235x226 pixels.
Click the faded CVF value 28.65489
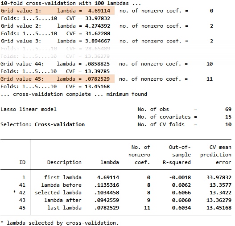pos(98,49)
